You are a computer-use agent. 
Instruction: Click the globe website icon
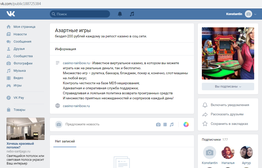pyautogui.click(x=58, y=106)
